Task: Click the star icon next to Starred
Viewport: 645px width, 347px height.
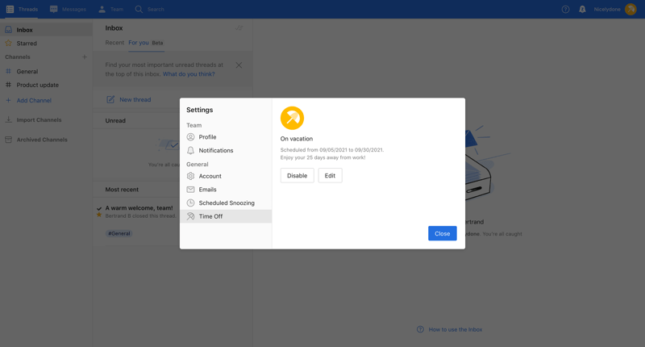Action: pos(8,43)
